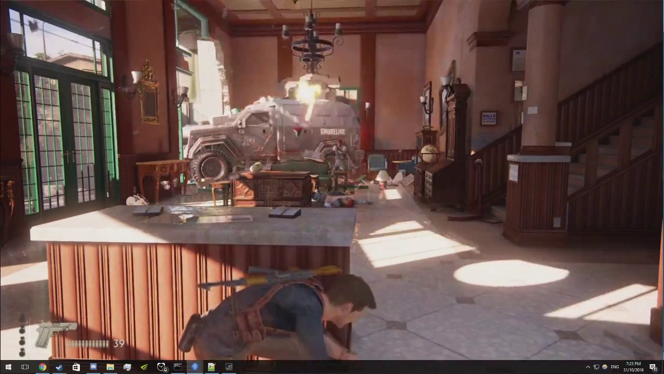Image resolution: width=664 pixels, height=374 pixels.
Task: Expand the hidden system tray icons
Action: [x=588, y=367]
